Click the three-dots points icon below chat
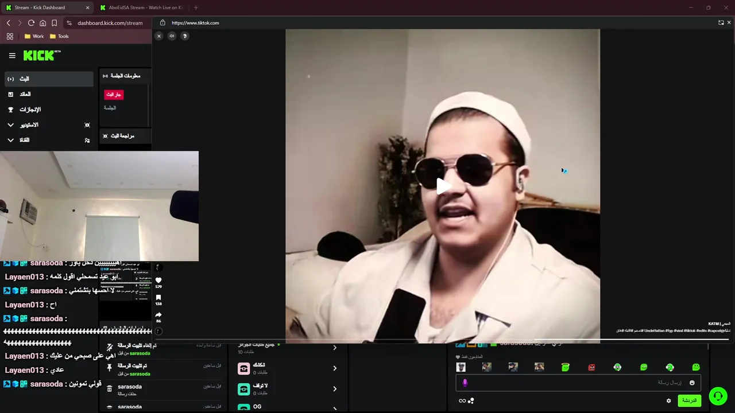The width and height of the screenshot is (735, 413). [471, 401]
